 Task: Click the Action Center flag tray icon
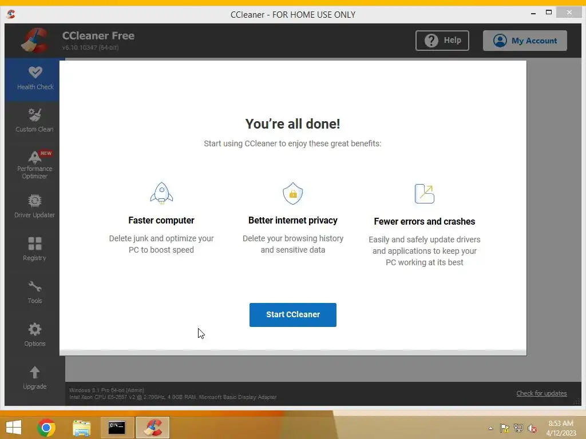tap(505, 428)
